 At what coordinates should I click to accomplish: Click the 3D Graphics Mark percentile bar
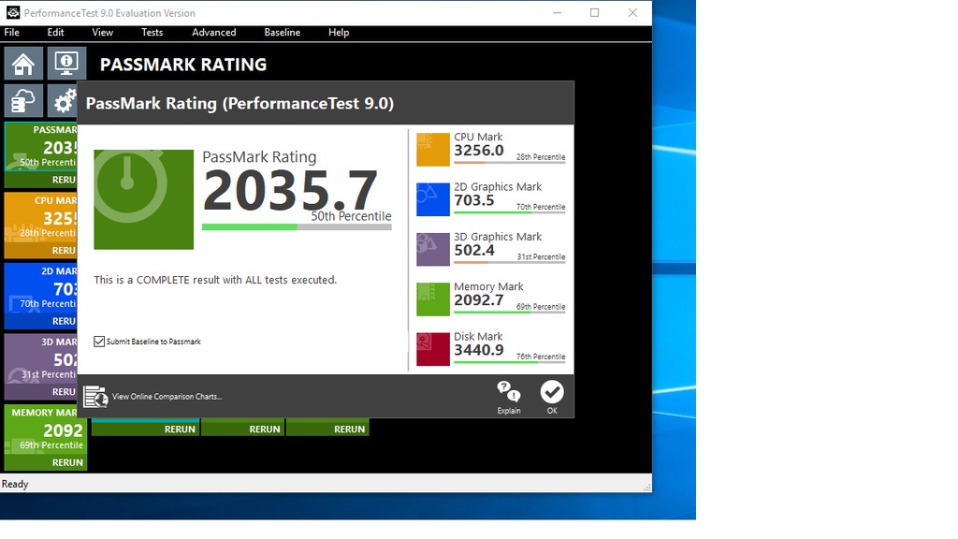click(x=510, y=263)
